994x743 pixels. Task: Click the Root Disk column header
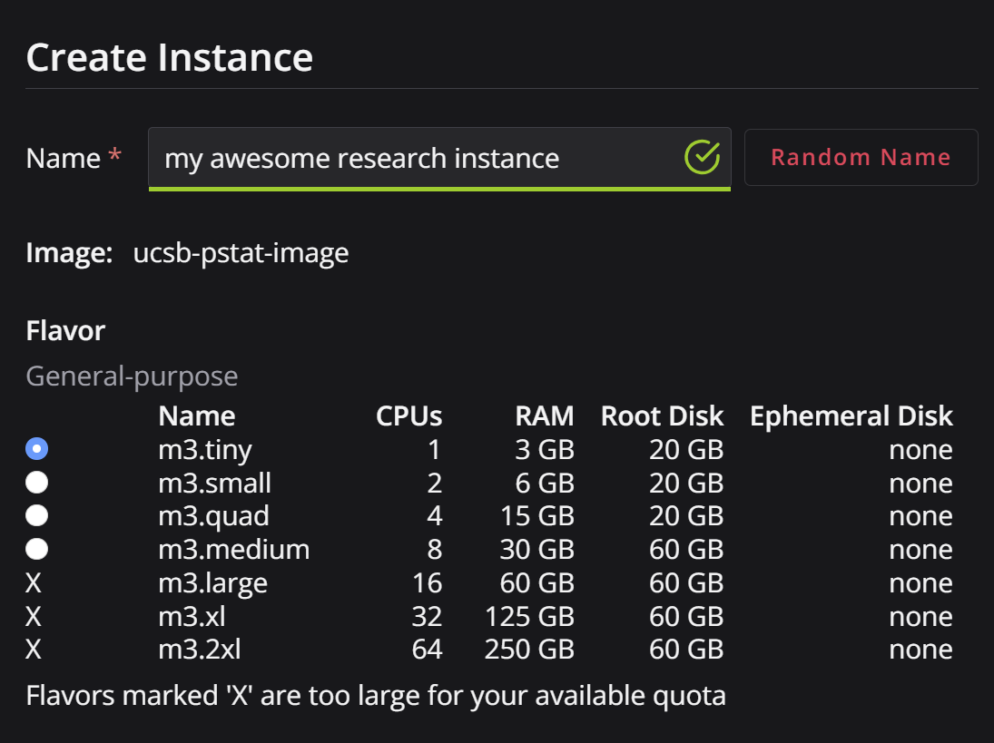click(662, 416)
